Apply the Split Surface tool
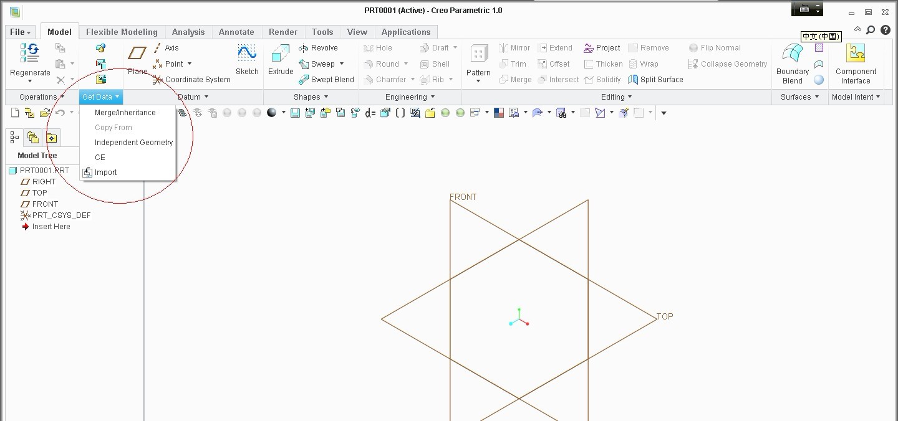 656,79
